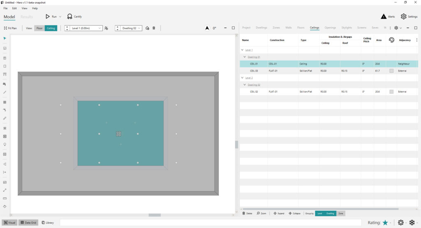Select the CEIL 02 ceiling row
This screenshot has height=228, width=421.
(x=328, y=92)
